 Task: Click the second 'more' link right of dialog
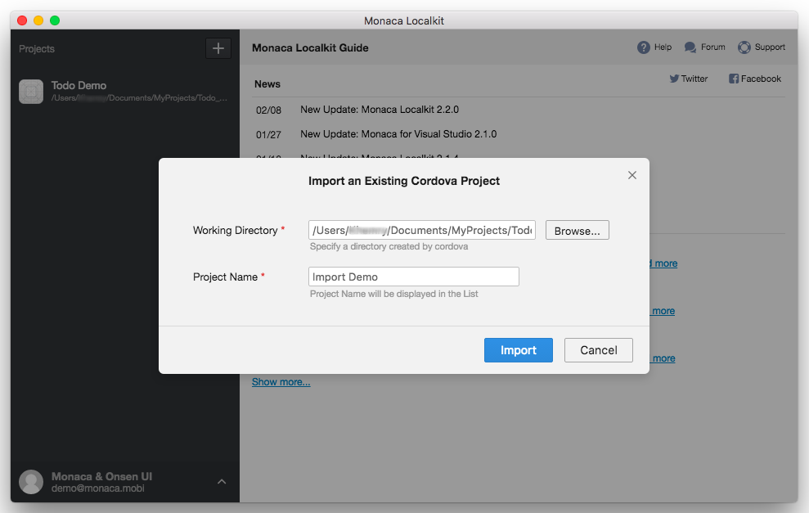click(x=663, y=311)
